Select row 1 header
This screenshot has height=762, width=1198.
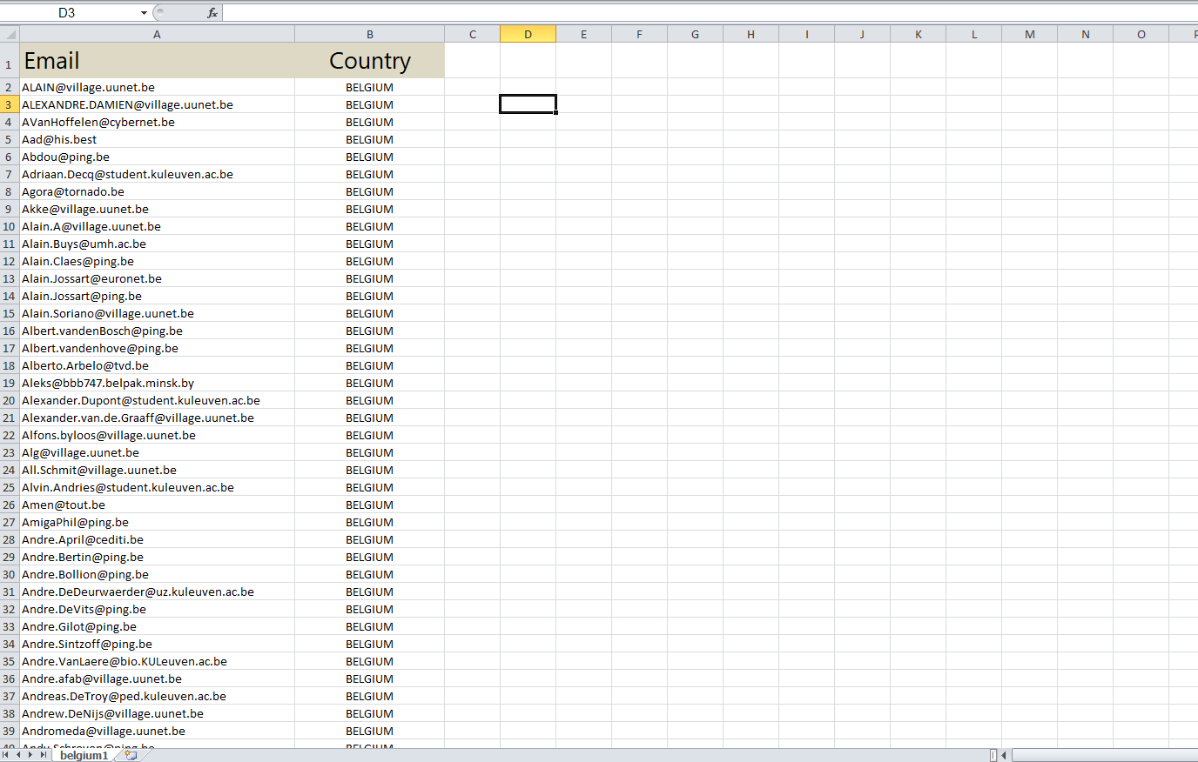pos(10,61)
